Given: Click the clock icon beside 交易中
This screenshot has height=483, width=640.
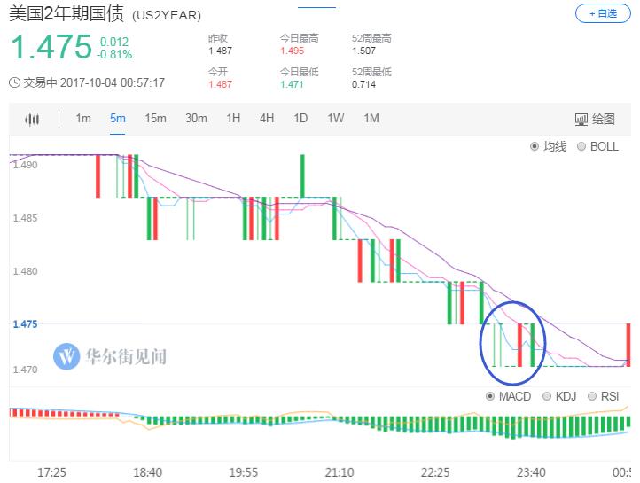Looking at the screenshot, I should click(14, 82).
